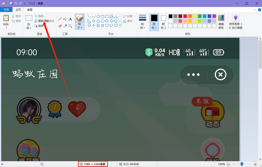This screenshot has height=167, width=262.
Task: Select the Color picker eyedropper tool
Action: coord(65,26)
